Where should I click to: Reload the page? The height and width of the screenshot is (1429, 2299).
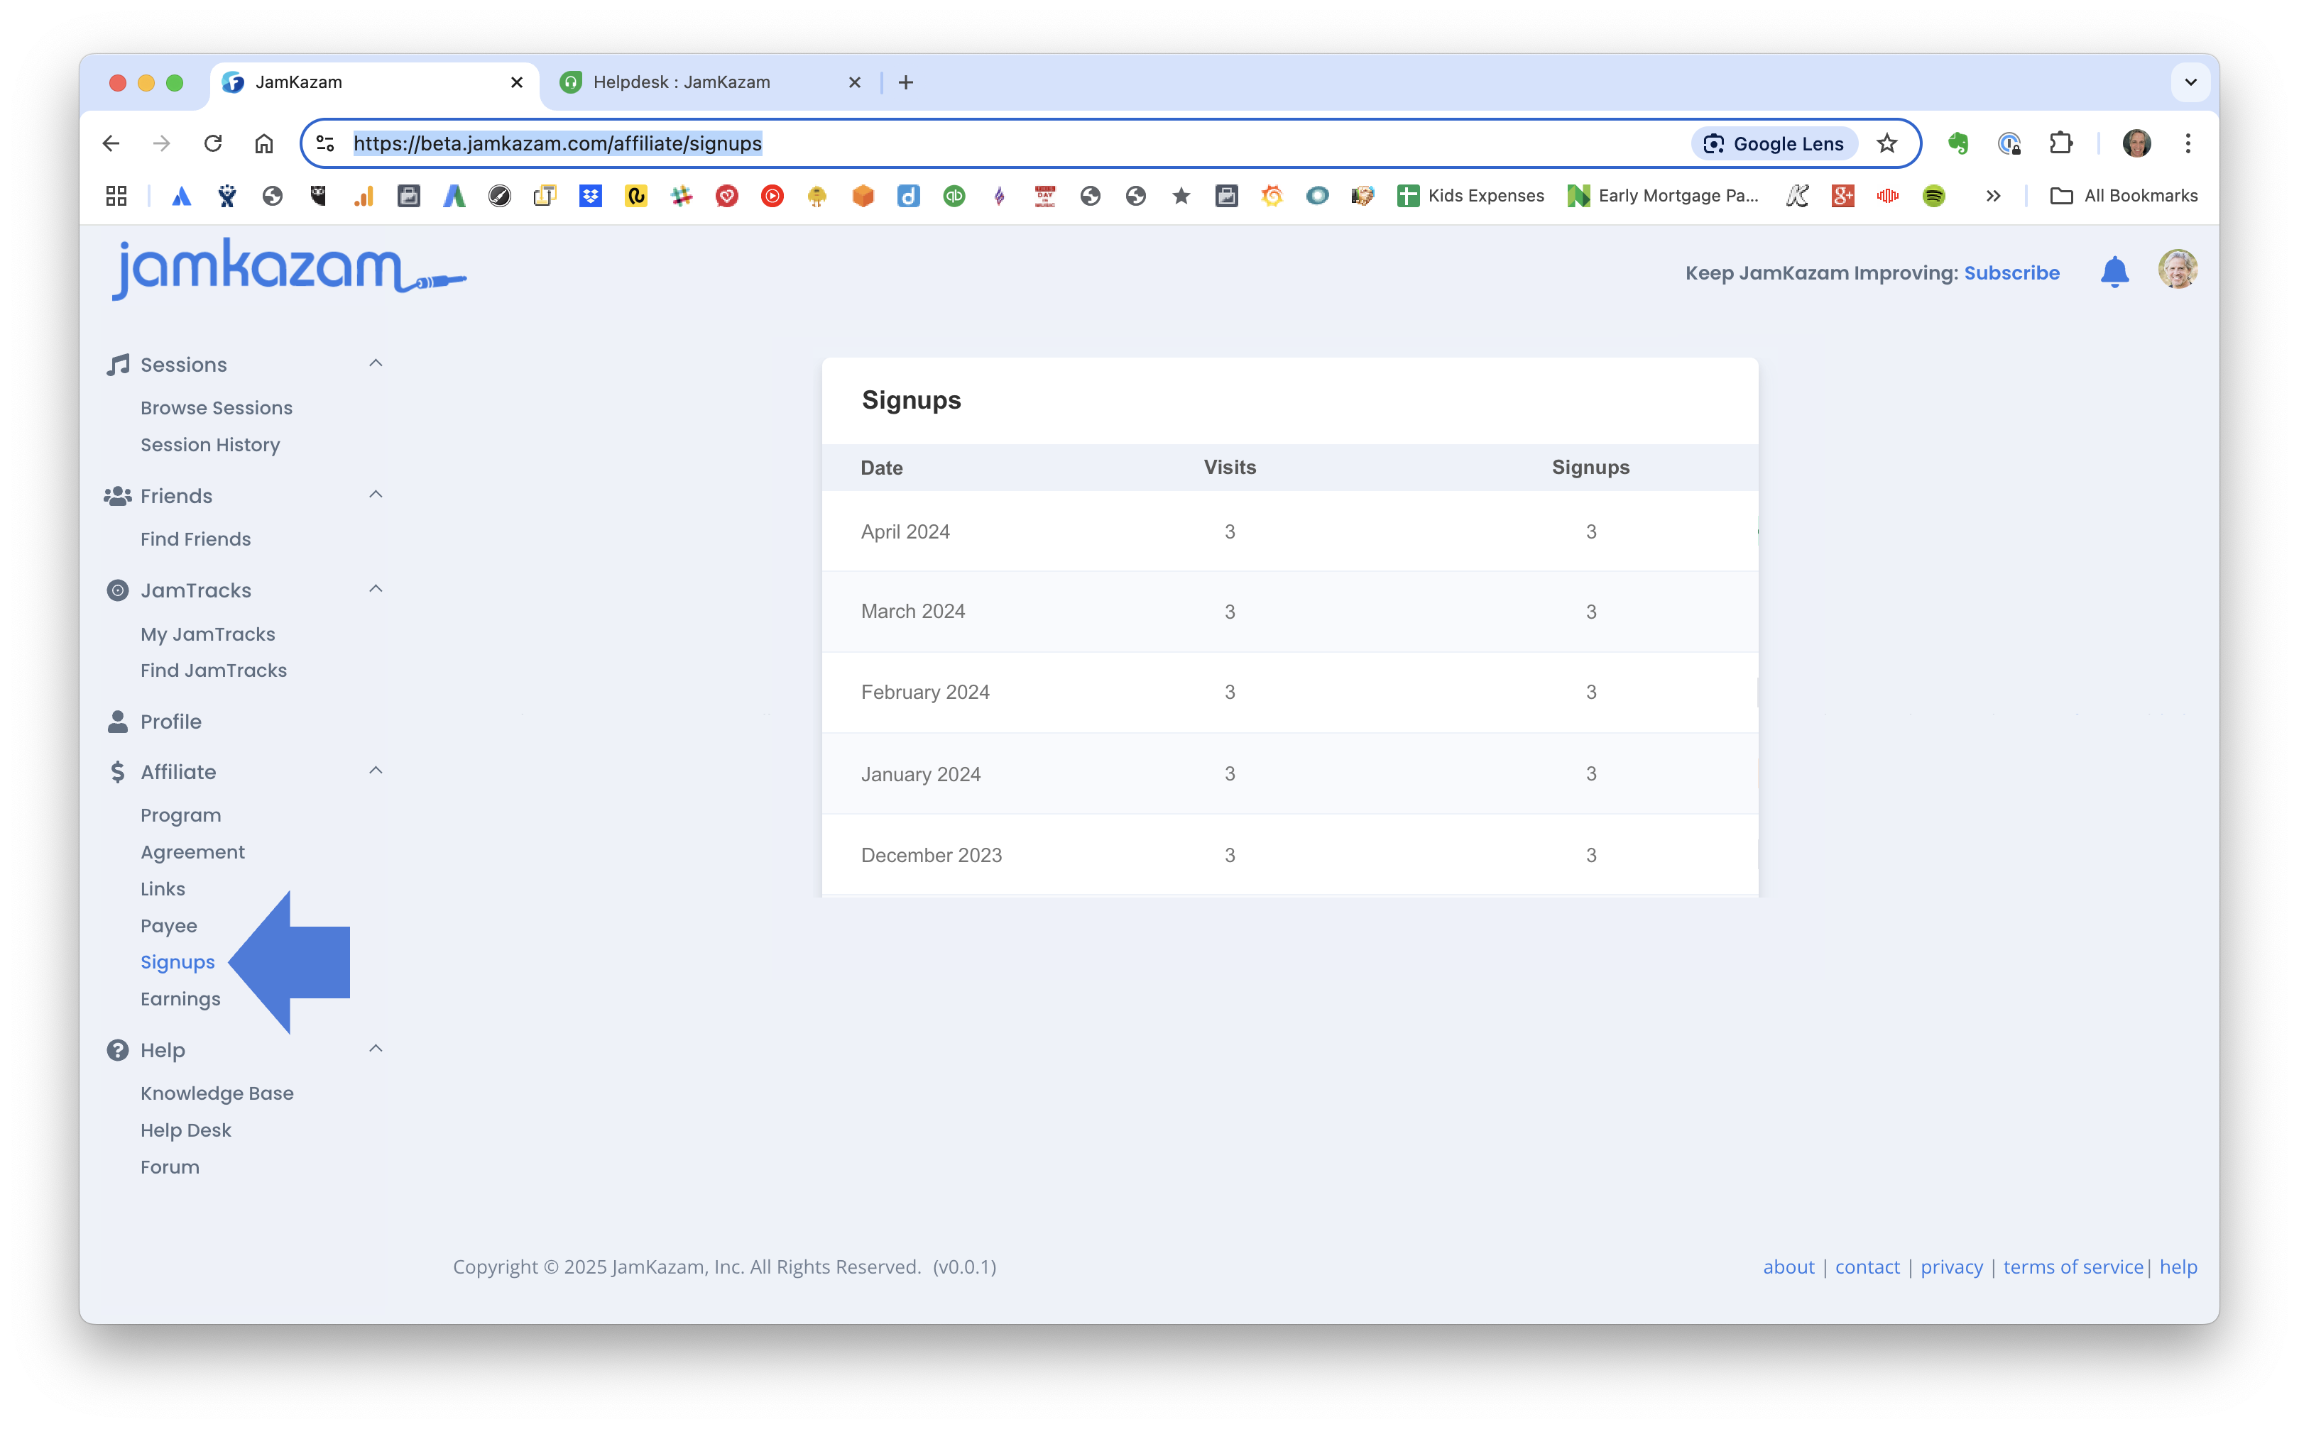[x=213, y=143]
